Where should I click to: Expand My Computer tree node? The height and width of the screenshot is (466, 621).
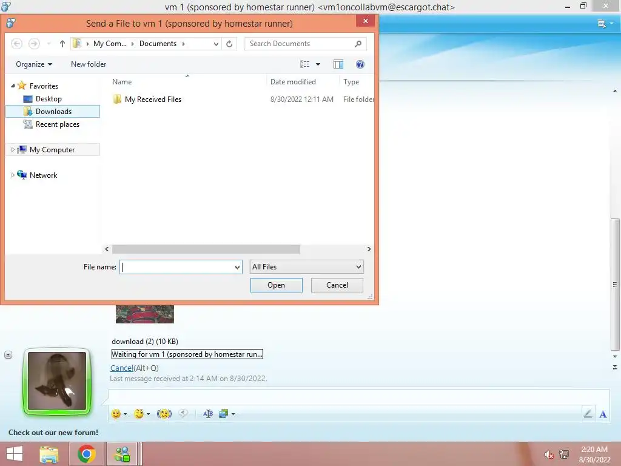(13, 150)
